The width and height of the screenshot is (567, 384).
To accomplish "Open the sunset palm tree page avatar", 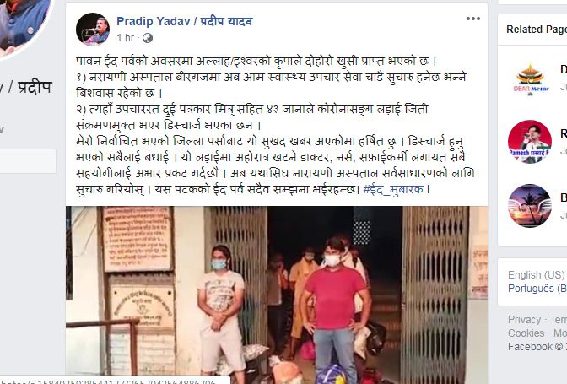I will pos(530,205).
